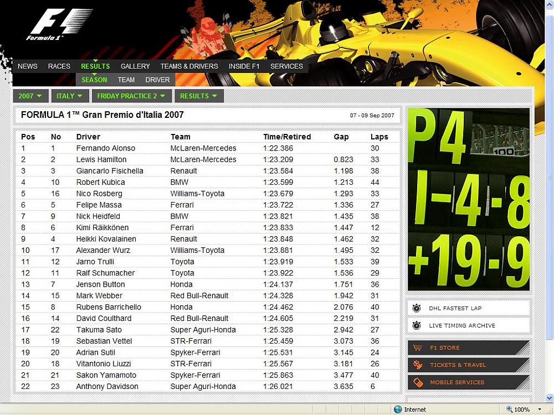The width and height of the screenshot is (554, 415).
Task: Click driver name Kimi Räikkönen
Action: 102,227
